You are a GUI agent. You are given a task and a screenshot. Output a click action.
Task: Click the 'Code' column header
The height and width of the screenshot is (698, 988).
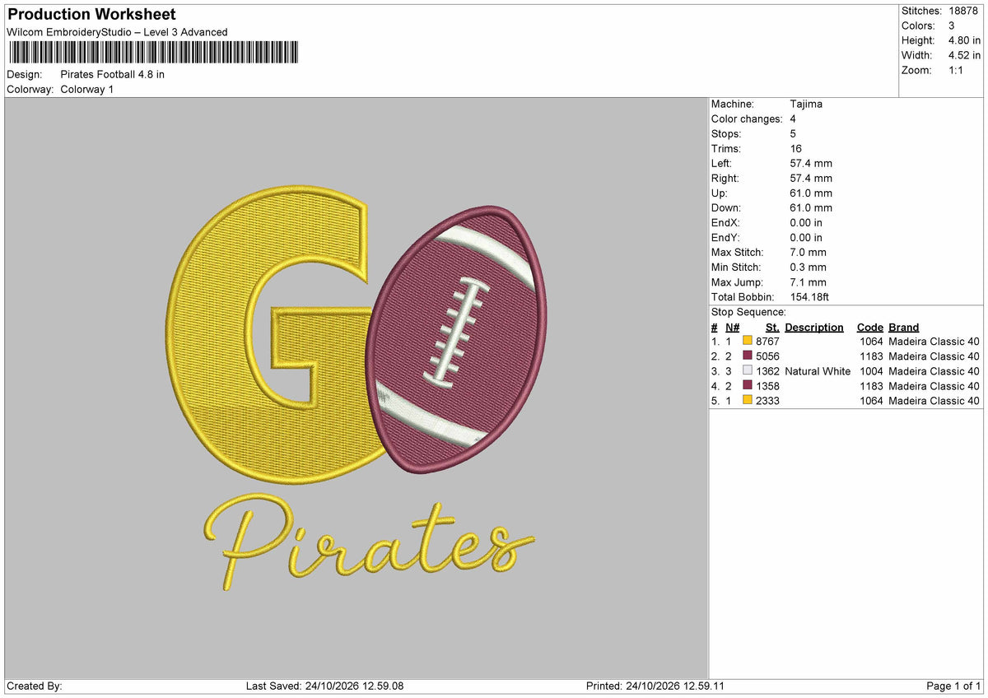[x=870, y=327]
